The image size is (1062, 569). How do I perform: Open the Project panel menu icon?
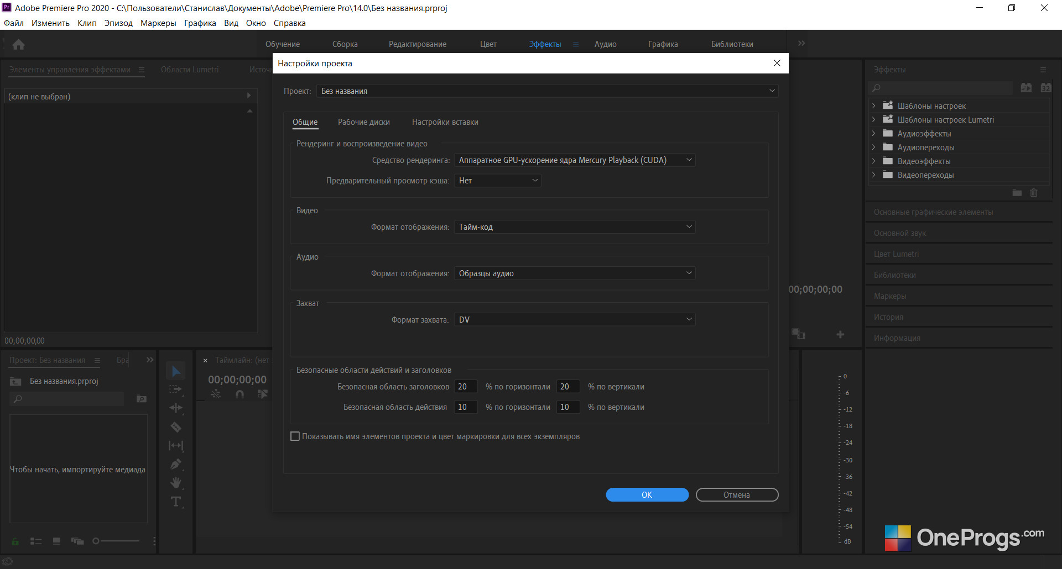(x=97, y=360)
